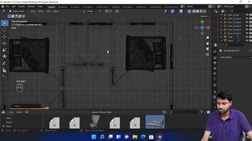Toggle render camera for first Door_Group
This screenshot has height=141, width=252.
point(250,15)
